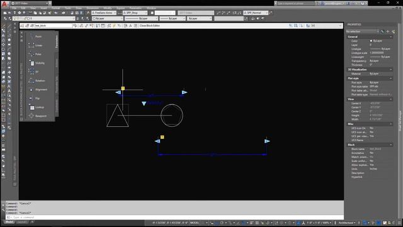403x227 pixels.
Task: Switch to the Layout1 tab at bottom
Action: [x=22, y=222]
